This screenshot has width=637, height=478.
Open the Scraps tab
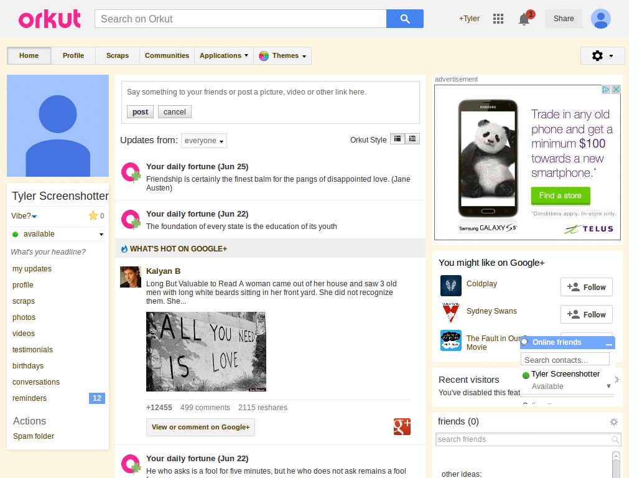pyautogui.click(x=118, y=55)
